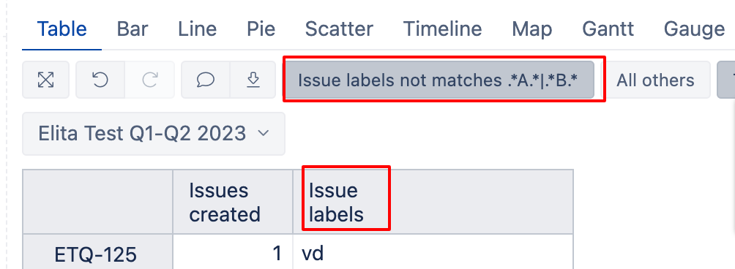Switch to the Bar chart tab
Image resolution: width=735 pixels, height=269 pixels.
pos(133,29)
